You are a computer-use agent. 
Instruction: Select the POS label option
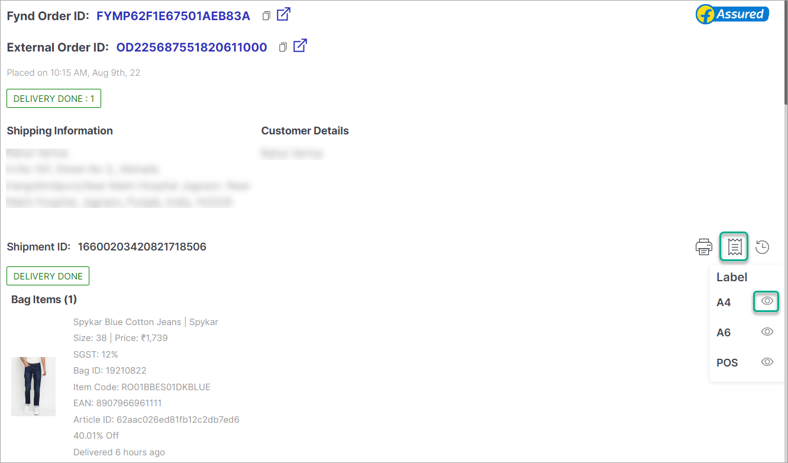(x=727, y=363)
